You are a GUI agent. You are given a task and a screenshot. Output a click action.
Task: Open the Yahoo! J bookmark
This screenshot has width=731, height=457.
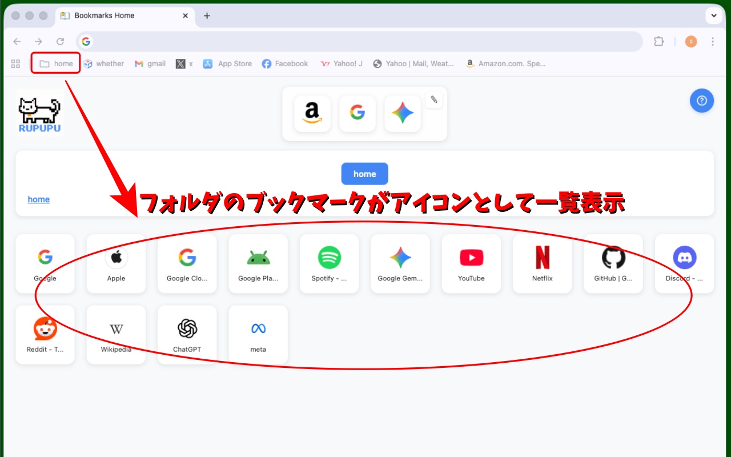point(342,63)
